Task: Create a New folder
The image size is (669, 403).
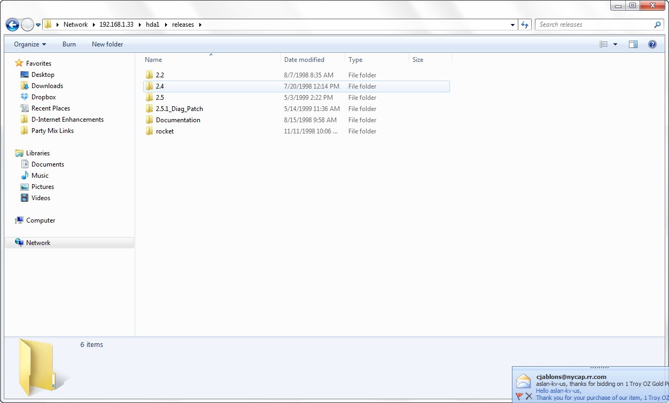Action: click(x=107, y=44)
